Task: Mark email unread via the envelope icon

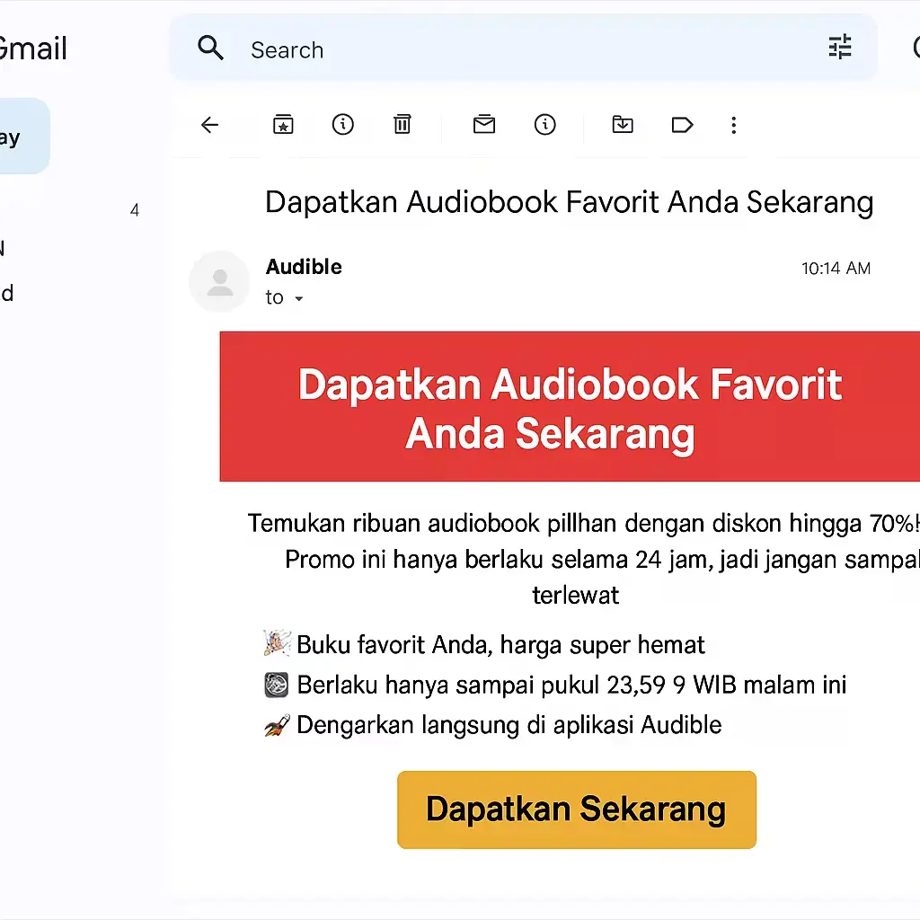Action: 484,125
